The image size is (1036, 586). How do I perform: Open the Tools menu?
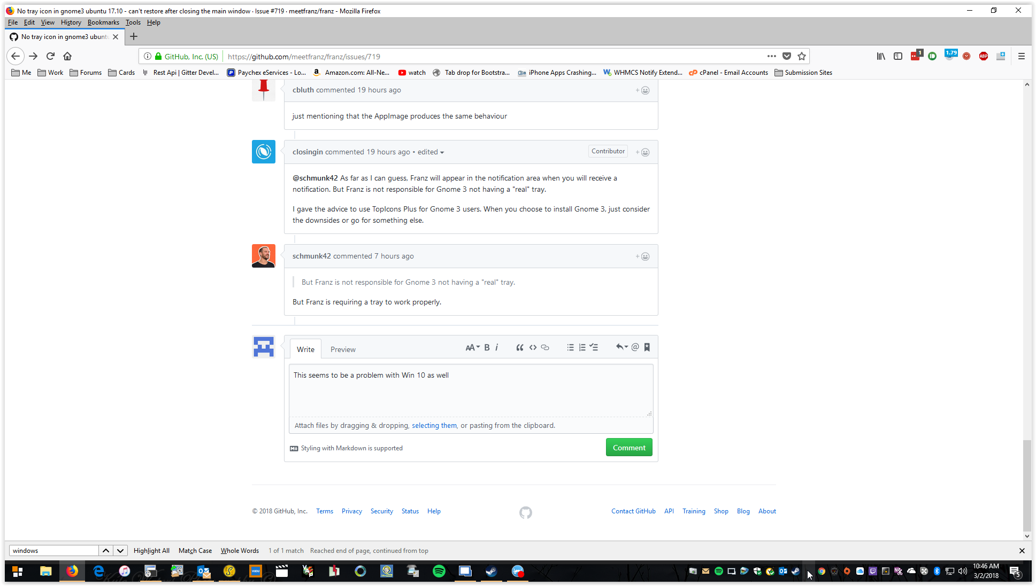click(x=133, y=22)
